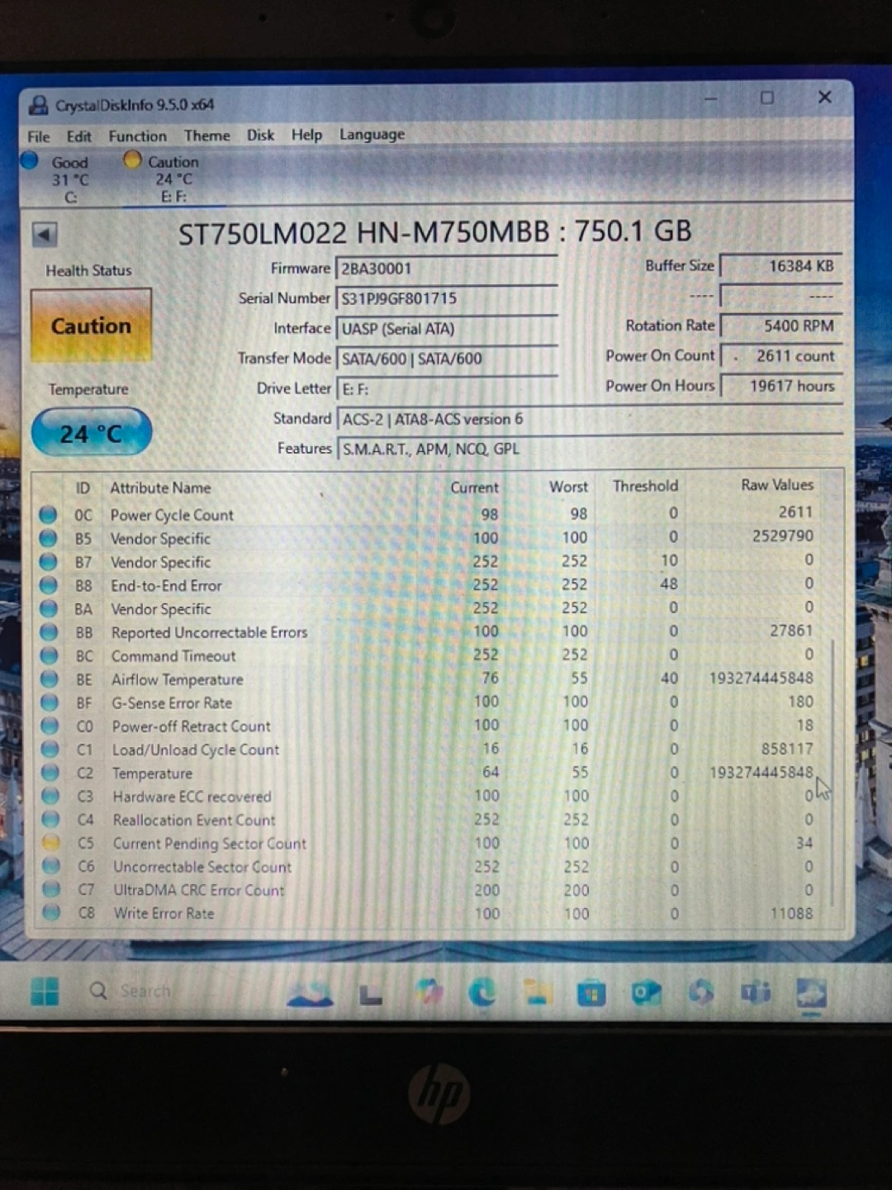Click the blue Good status circle for C:
Viewport: 892px width, 1190px height.
point(30,160)
